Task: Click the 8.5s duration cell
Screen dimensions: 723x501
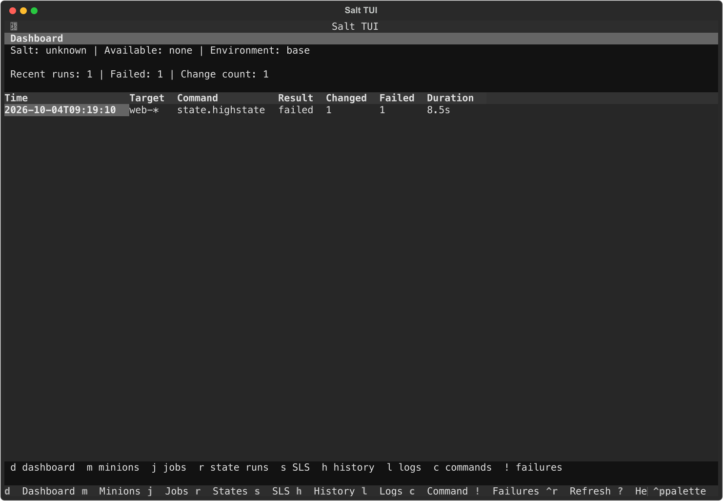Action: [439, 110]
